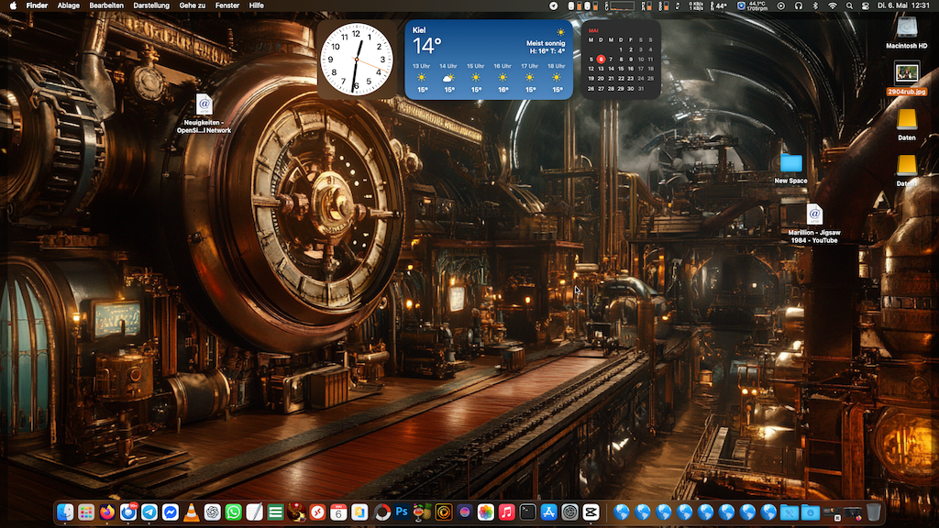Image resolution: width=939 pixels, height=528 pixels.
Task: Click the Kiel weather widget
Action: coord(490,60)
